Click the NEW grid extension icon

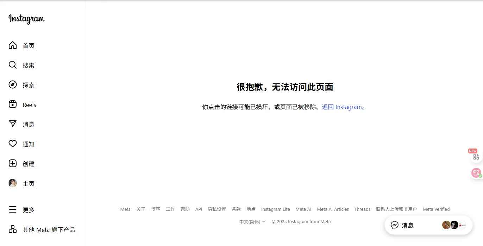476,157
